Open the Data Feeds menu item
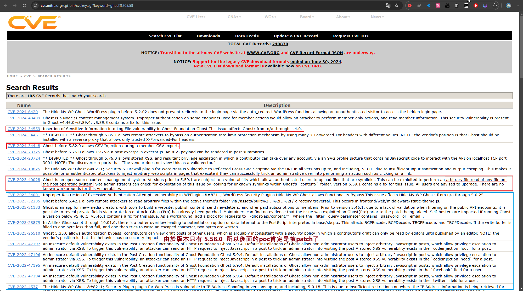This screenshot has width=523, height=291. [x=247, y=36]
